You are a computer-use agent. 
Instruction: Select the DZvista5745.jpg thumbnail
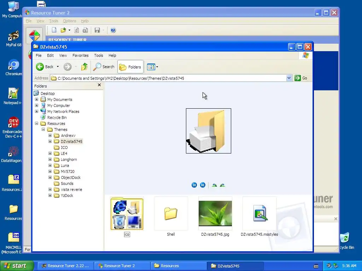tap(215, 213)
